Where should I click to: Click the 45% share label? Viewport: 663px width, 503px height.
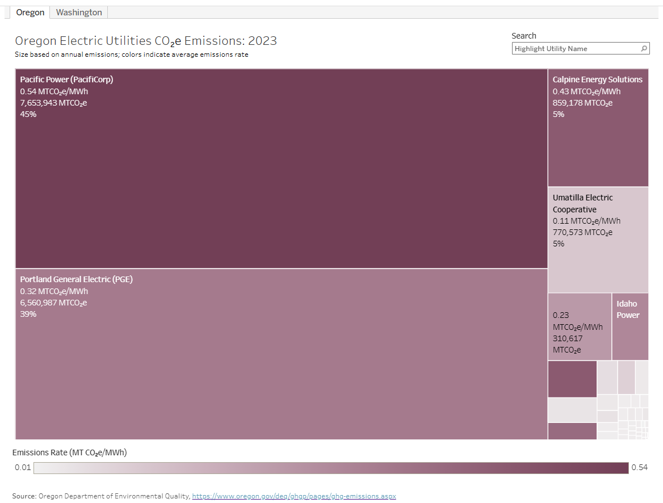[x=28, y=114]
